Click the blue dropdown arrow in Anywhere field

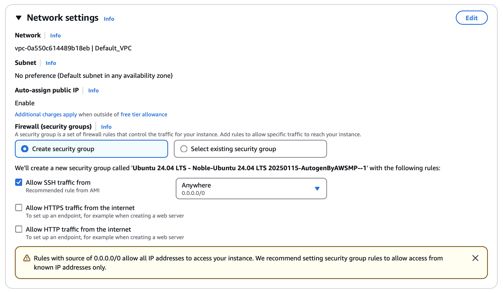pos(317,189)
